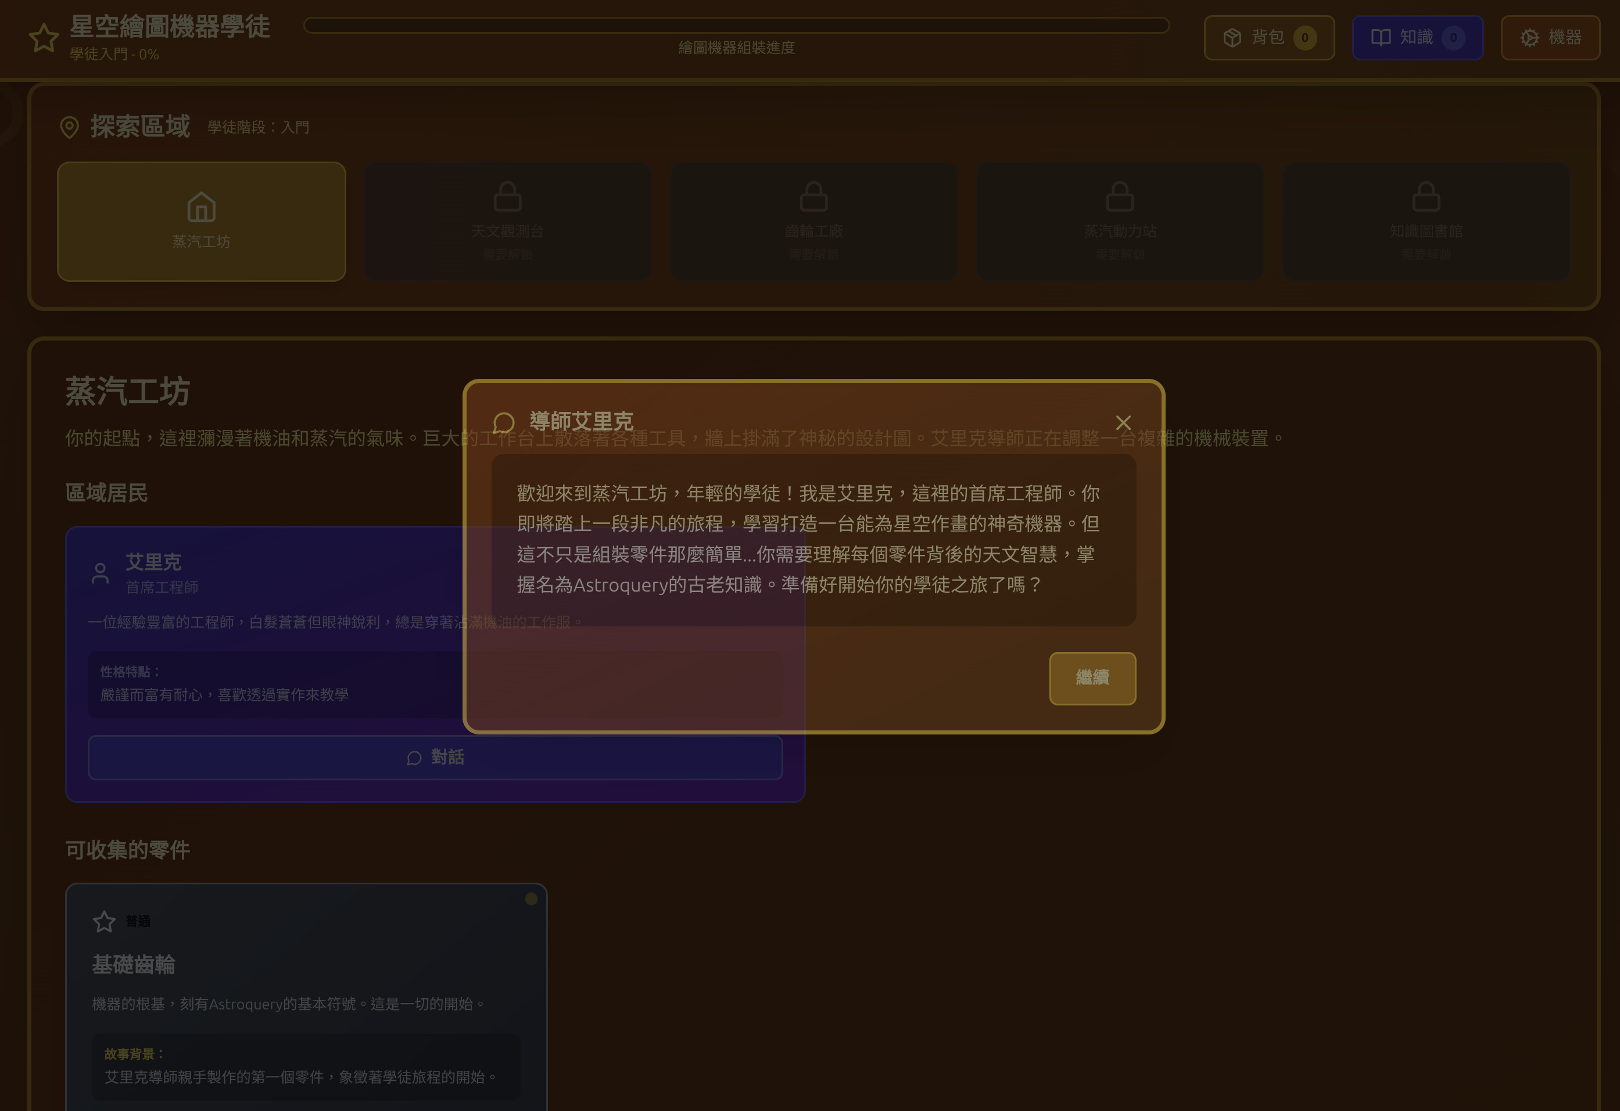Click the speech bubble icon in dialog header
This screenshot has width=1620, height=1111.
(x=503, y=422)
